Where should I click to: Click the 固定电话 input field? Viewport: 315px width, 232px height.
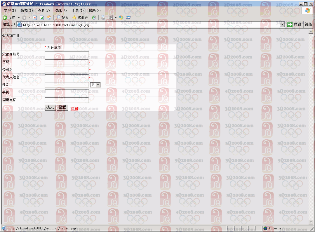(x=67, y=100)
